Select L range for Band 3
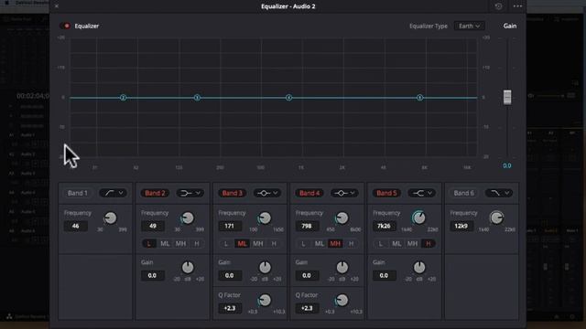 click(226, 244)
